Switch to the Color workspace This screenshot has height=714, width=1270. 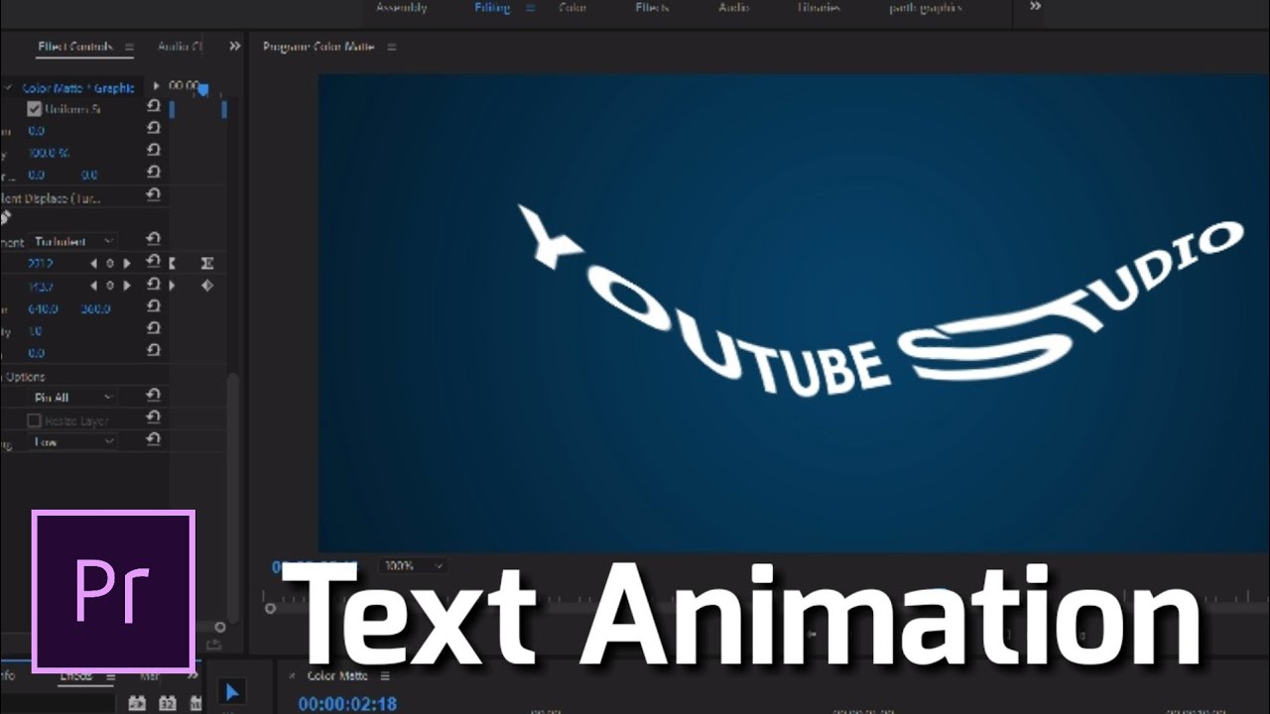tap(572, 8)
